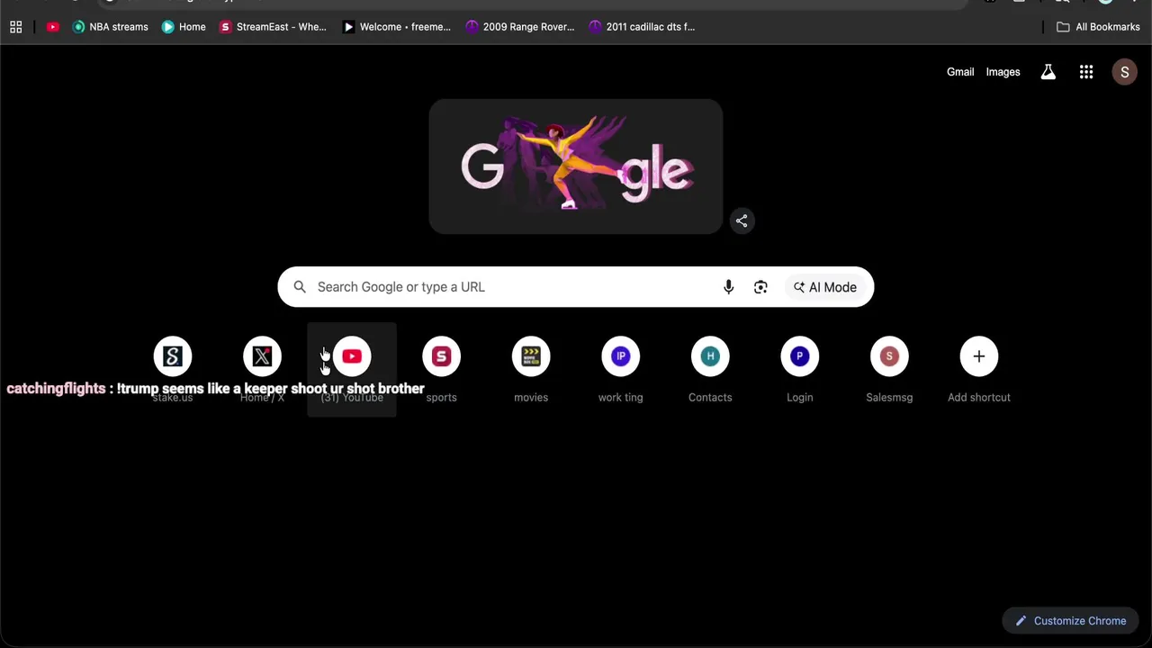Open the All Bookmarks folder
1152x648 pixels.
1098,27
